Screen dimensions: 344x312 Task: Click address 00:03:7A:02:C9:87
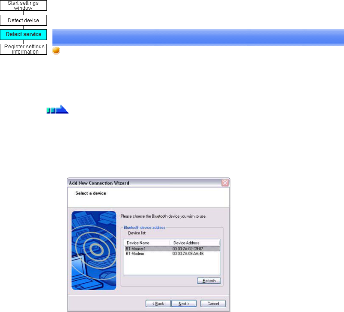click(188, 249)
